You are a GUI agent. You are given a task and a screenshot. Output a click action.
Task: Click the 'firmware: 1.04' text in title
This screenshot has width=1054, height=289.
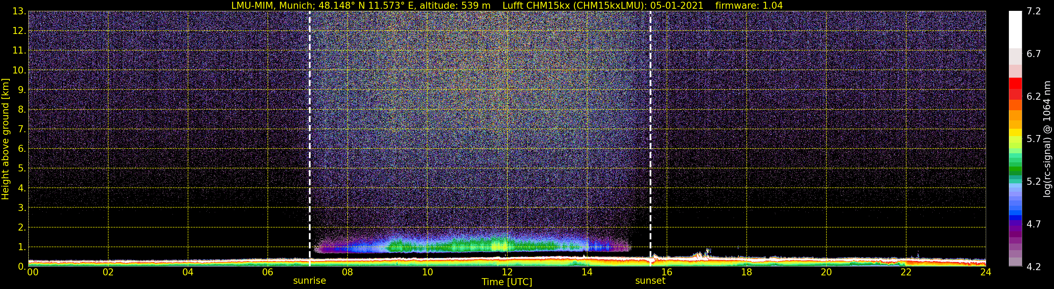tap(749, 6)
